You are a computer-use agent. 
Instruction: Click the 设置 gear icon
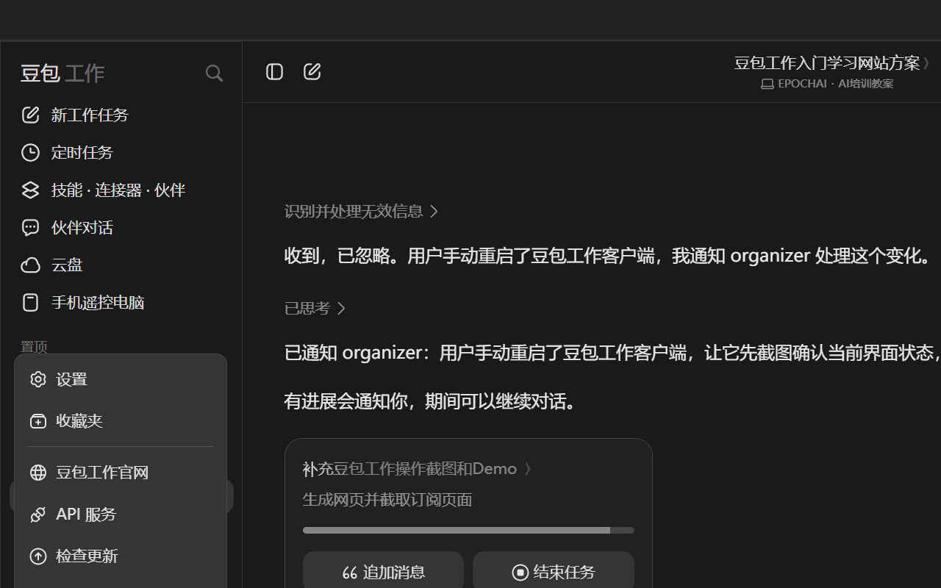pyautogui.click(x=38, y=379)
